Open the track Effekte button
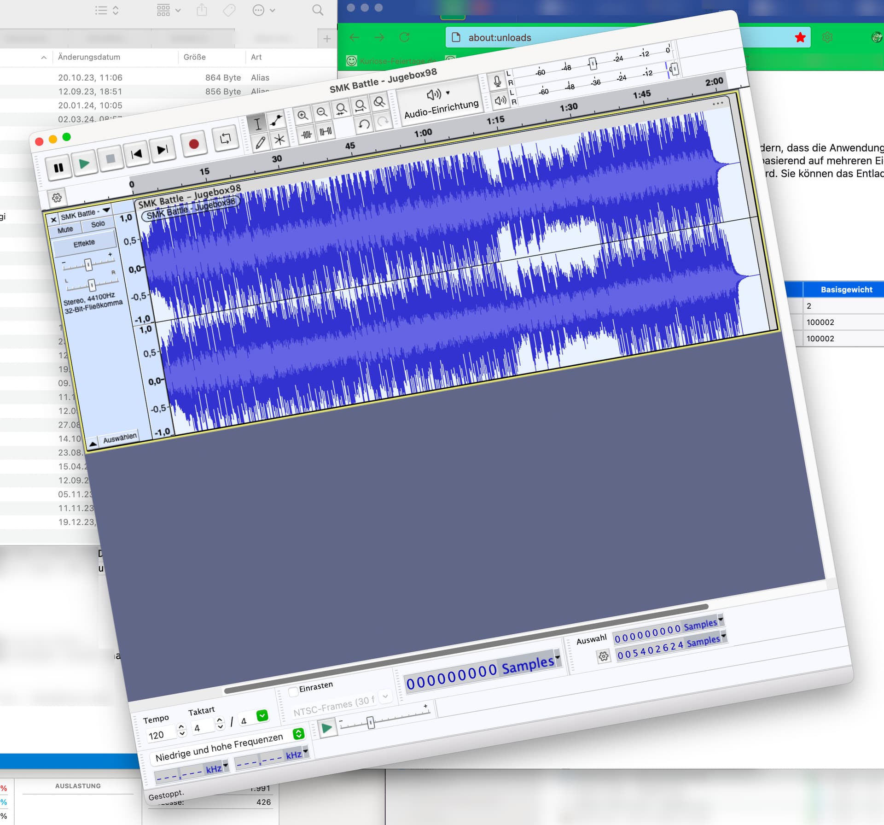 (x=84, y=243)
